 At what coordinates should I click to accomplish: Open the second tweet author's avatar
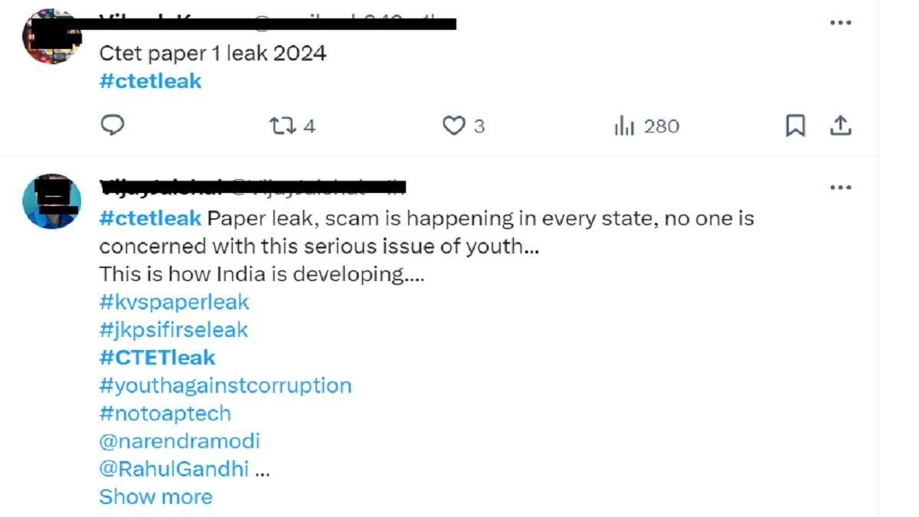click(x=52, y=201)
